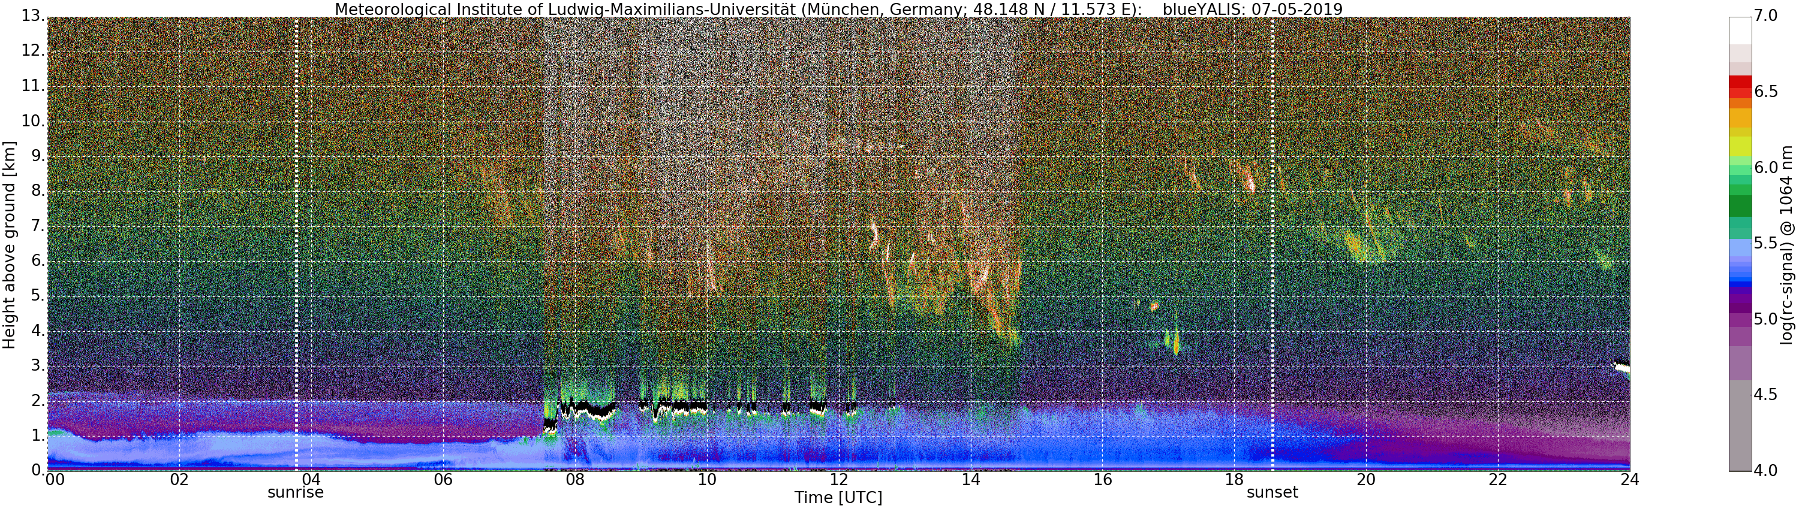Viewport: 1799px width, 509px height.
Task: Click the '20' time tick label
Action: [x=1366, y=480]
